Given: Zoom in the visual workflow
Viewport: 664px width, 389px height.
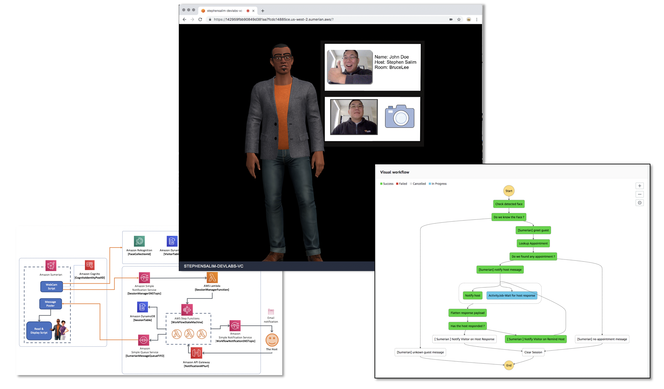Looking at the screenshot, I should pyautogui.click(x=639, y=186).
